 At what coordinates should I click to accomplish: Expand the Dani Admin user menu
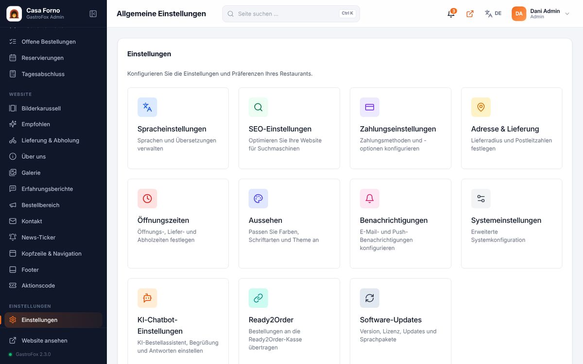coord(541,14)
